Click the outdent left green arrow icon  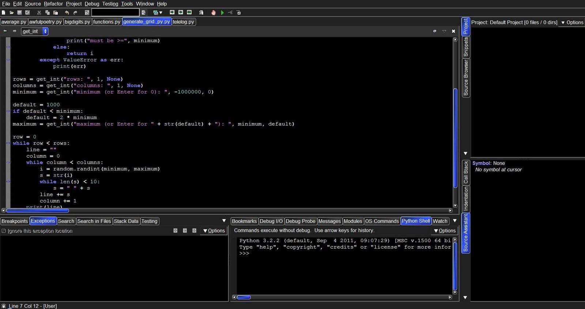181,12
